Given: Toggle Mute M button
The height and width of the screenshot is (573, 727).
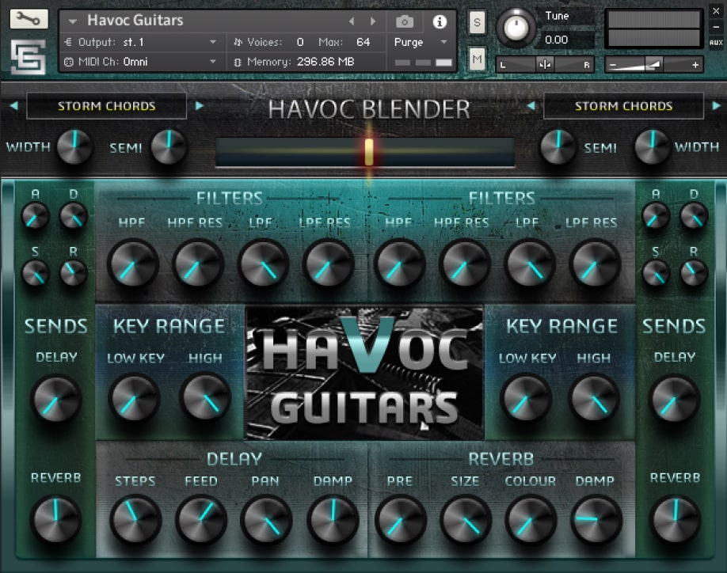Looking at the screenshot, I should click(477, 59).
